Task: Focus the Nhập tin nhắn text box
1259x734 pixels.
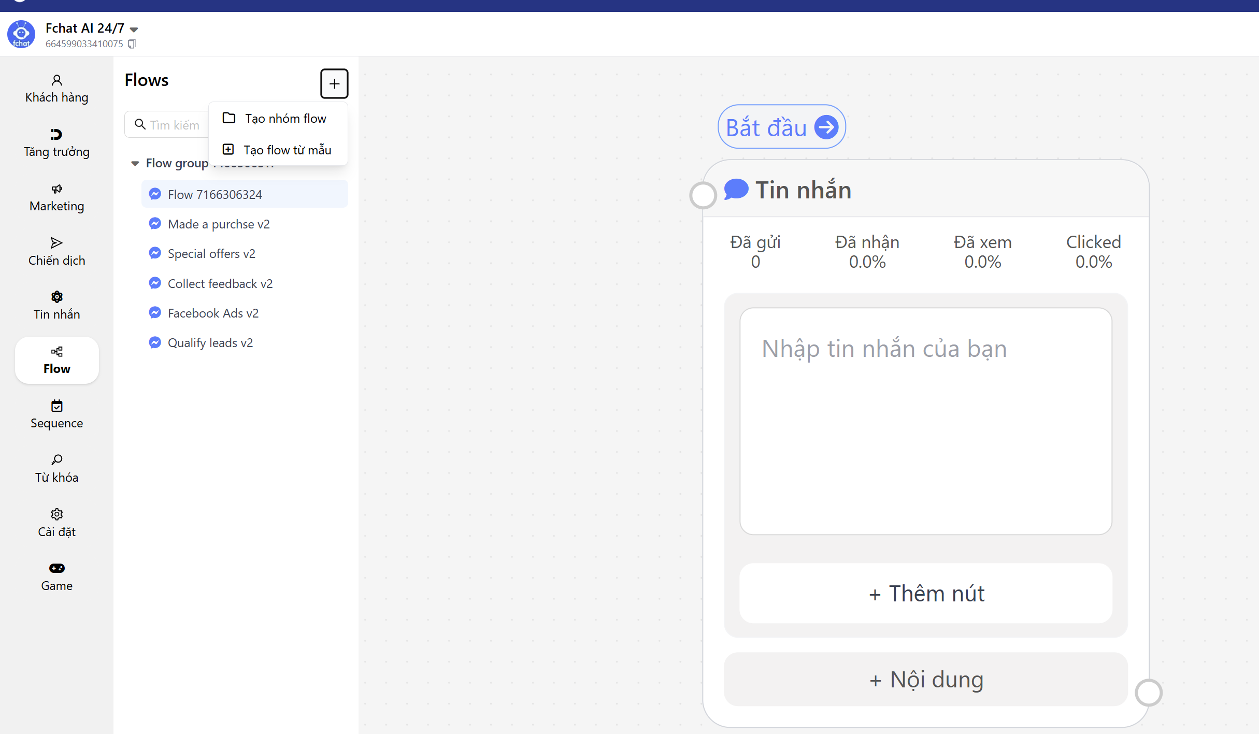Action: [x=925, y=421]
